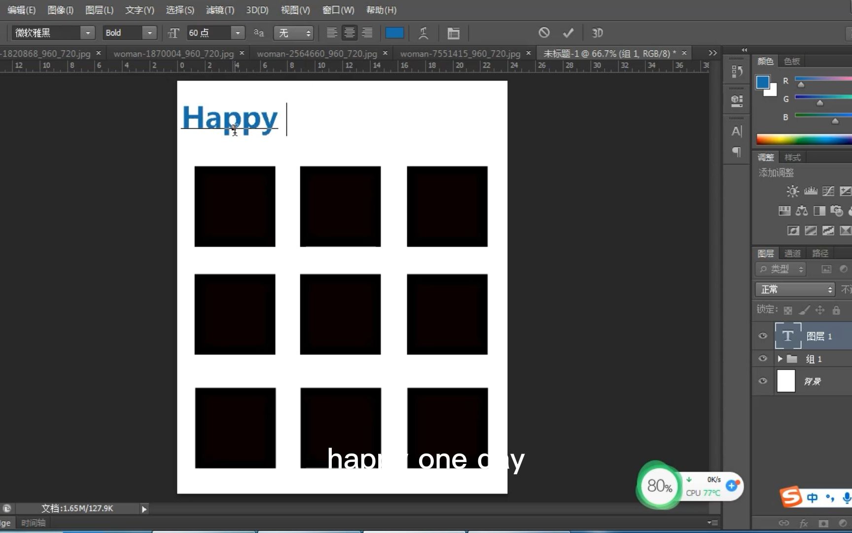Switch to the 样式 tab
The height and width of the screenshot is (533, 852).
tap(793, 157)
